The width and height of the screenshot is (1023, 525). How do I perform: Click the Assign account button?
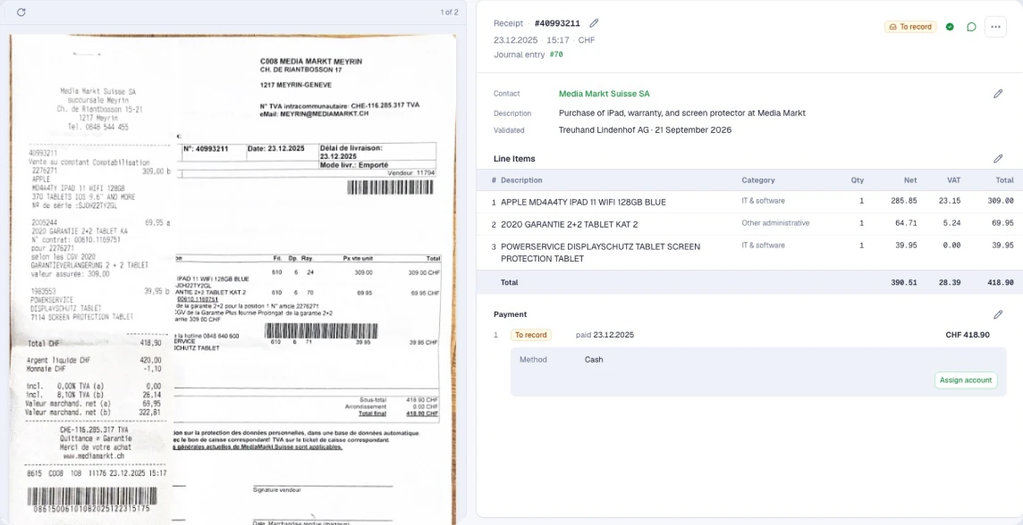[x=966, y=380]
